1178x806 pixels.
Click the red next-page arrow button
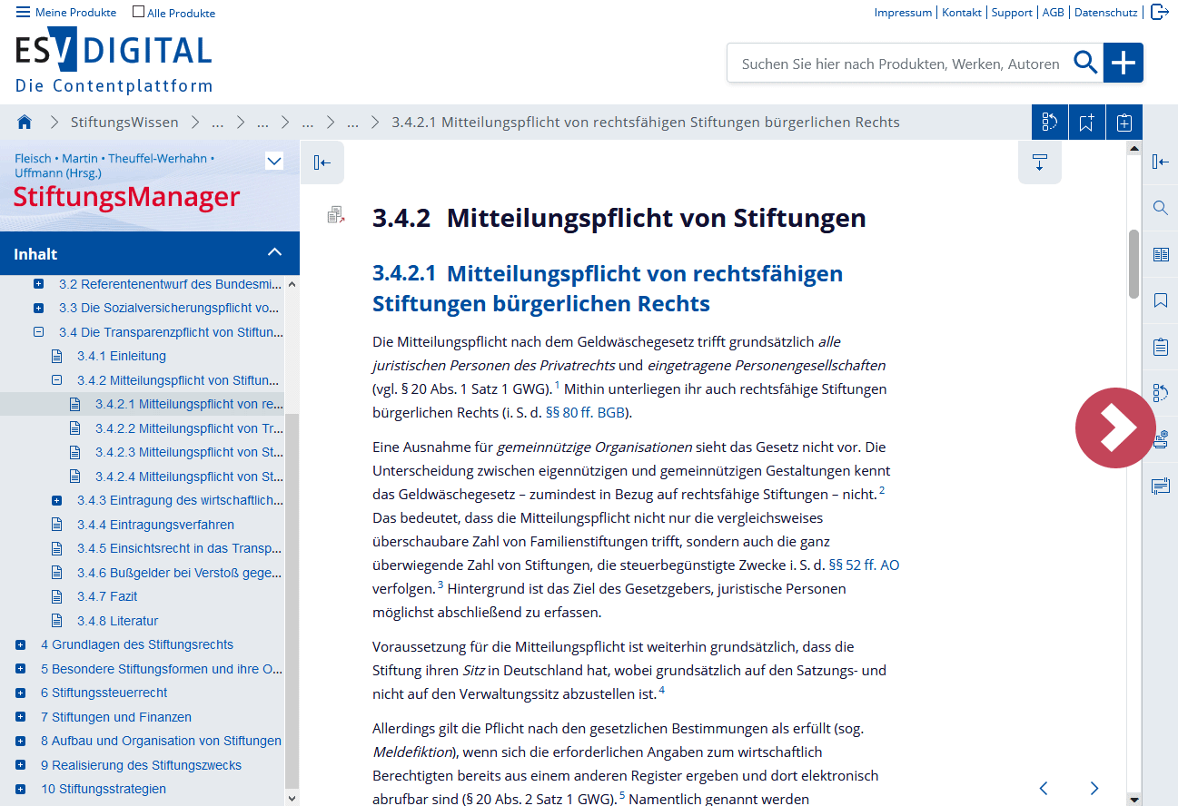point(1115,428)
